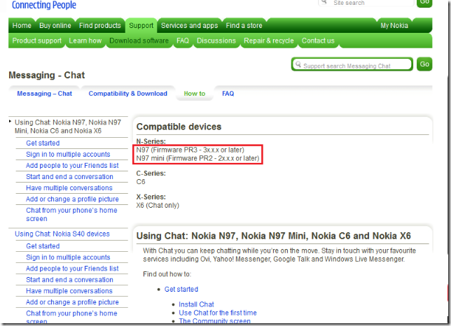451x326 pixels.
Task: Open Add or change profile picture, S40 section
Action: (72, 302)
